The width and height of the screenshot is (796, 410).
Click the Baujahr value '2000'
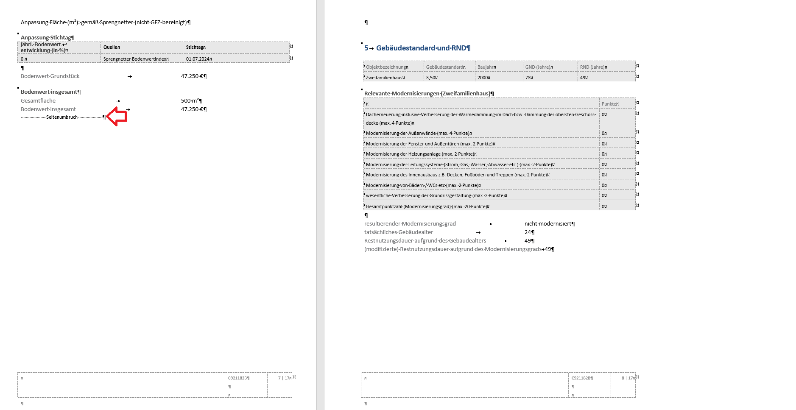pos(483,78)
